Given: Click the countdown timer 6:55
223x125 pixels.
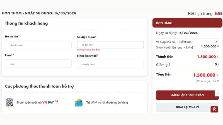Looking at the screenshot, I should (x=218, y=14).
